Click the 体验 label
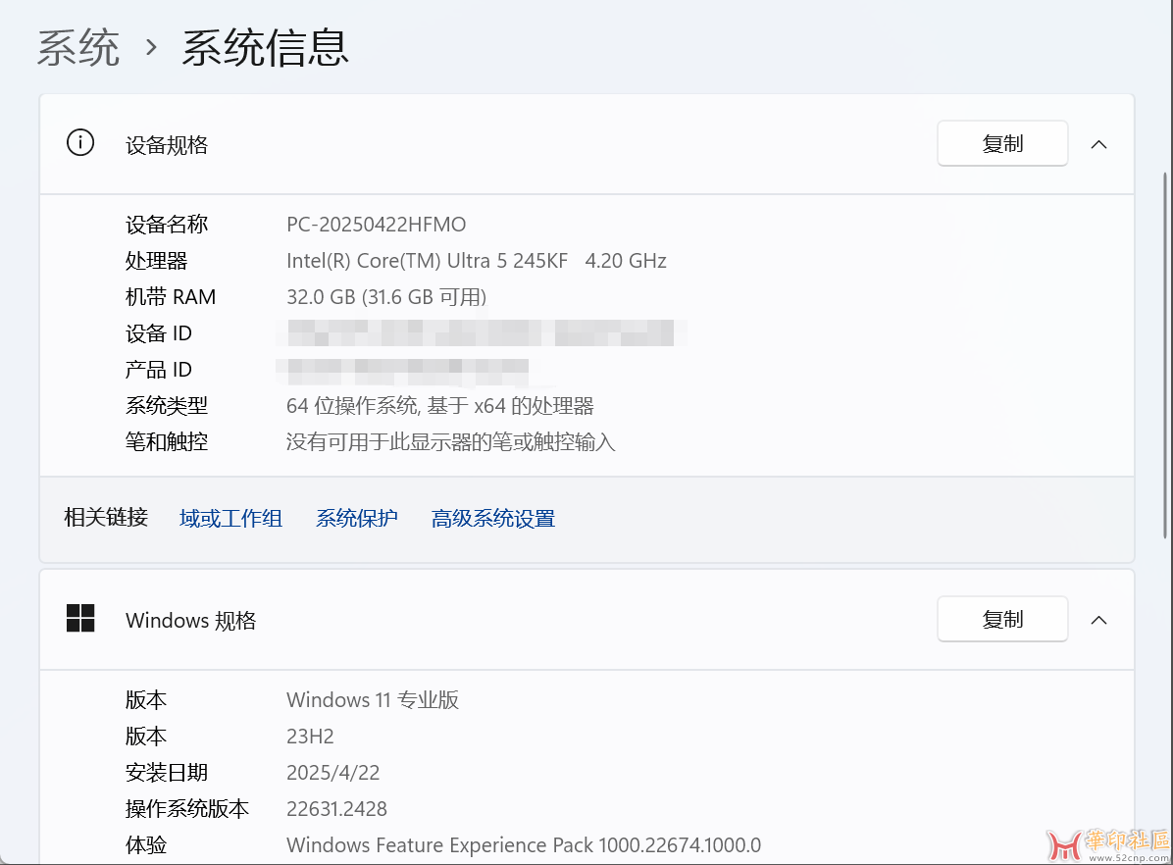The width and height of the screenshot is (1173, 865). click(x=146, y=844)
